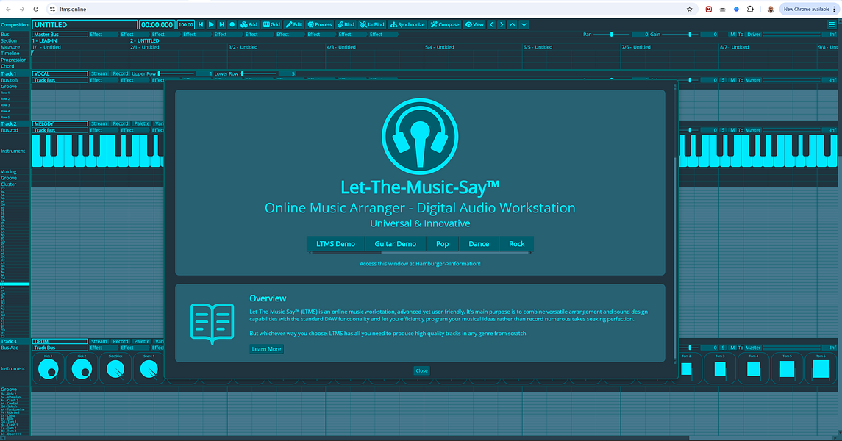The width and height of the screenshot is (842, 441).
Task: Click the up arrow navigation icon
Action: coord(513,25)
